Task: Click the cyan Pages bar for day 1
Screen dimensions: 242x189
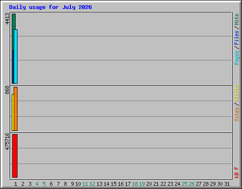Action: [x=16, y=56]
